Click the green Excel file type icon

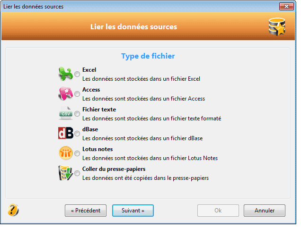coord(66,74)
